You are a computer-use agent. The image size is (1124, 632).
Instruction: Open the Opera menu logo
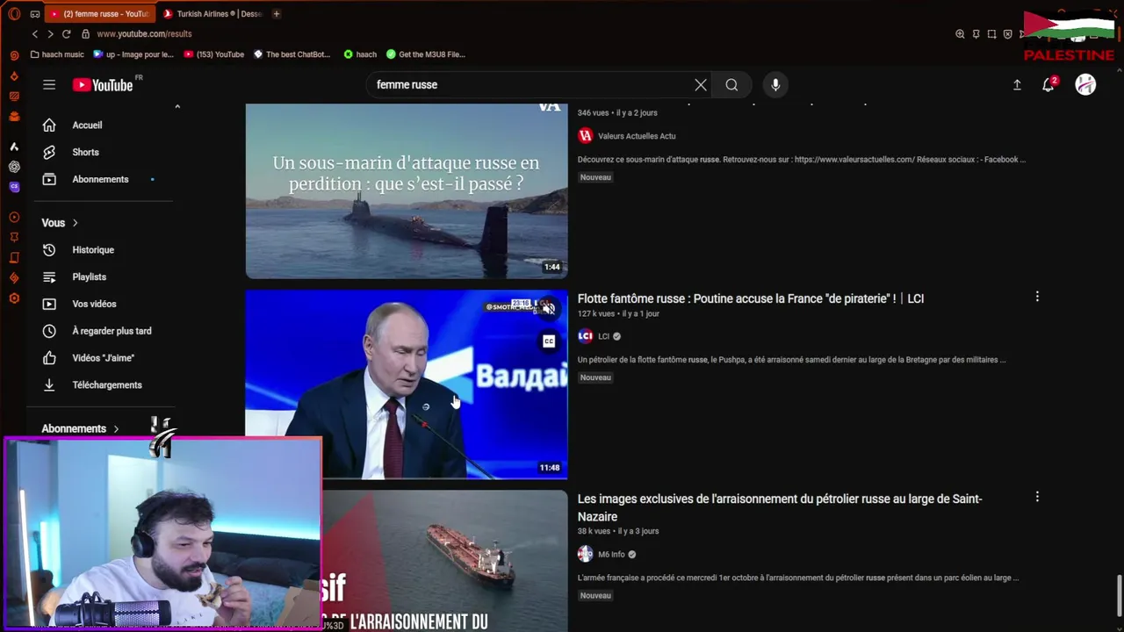(x=13, y=14)
